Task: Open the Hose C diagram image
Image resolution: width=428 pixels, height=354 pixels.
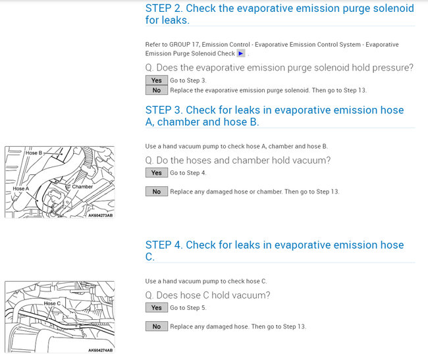Action: click(59, 317)
